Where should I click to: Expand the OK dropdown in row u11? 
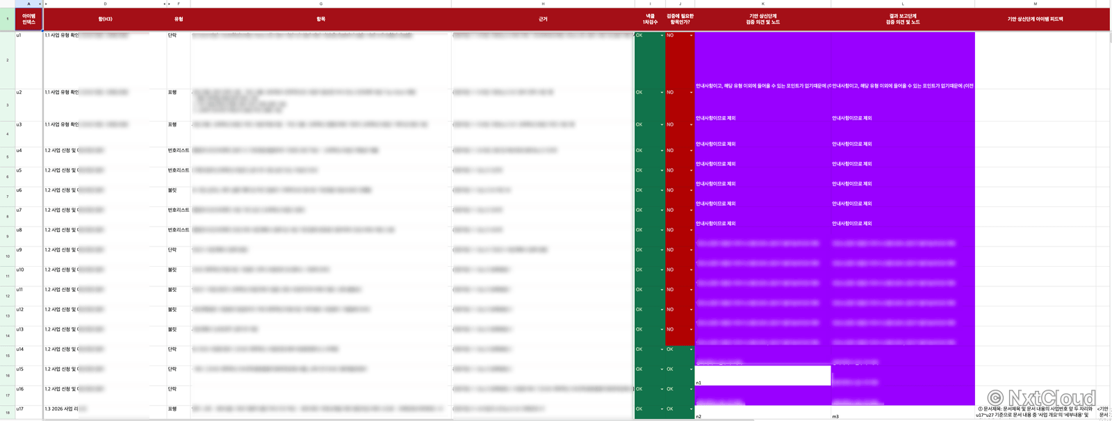(x=662, y=290)
